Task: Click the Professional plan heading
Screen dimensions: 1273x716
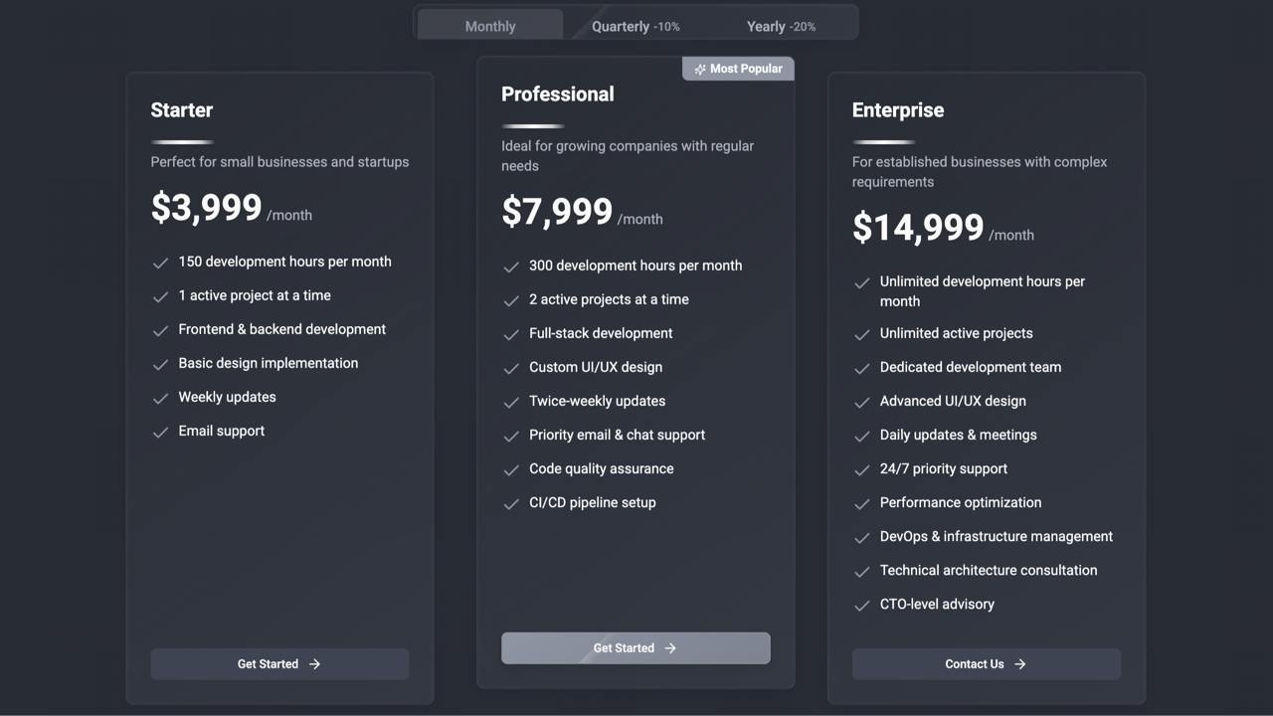Action: (x=558, y=94)
